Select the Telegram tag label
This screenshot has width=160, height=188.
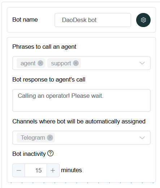tap(33, 137)
